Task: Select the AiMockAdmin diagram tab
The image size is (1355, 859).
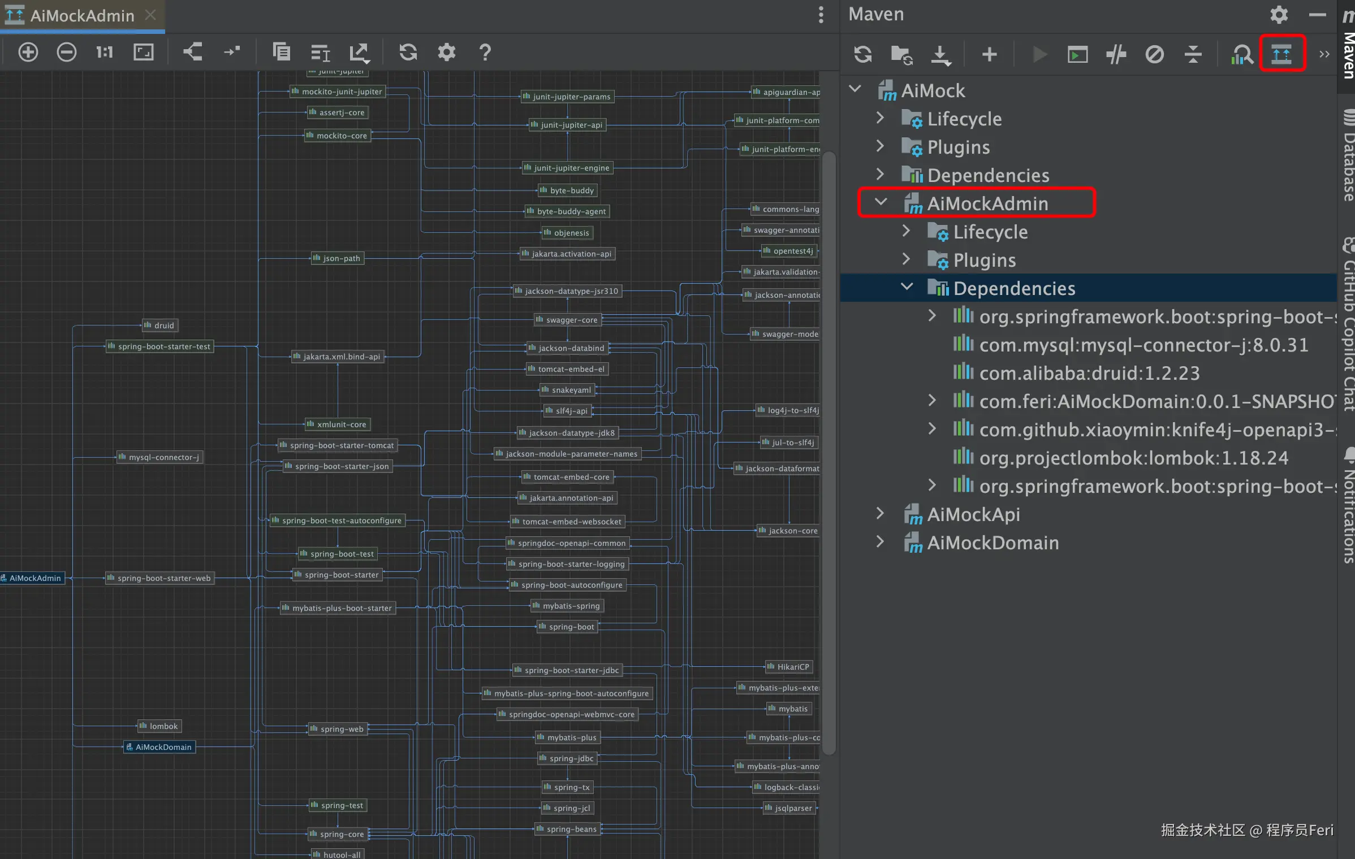Action: point(81,16)
